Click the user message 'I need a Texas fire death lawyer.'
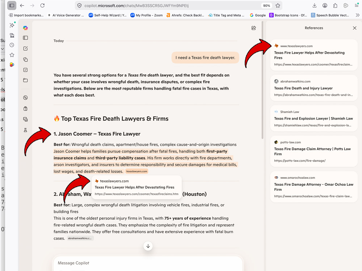Viewport: 362px width, 271px height. click(x=205, y=57)
